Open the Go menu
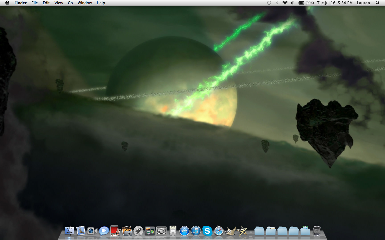 tap(70, 3)
